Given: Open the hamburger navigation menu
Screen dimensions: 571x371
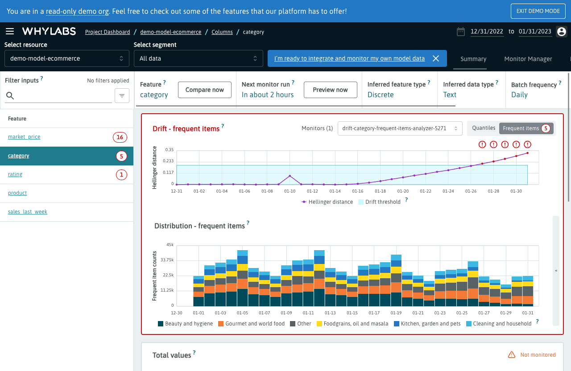Looking at the screenshot, I should 10,31.
